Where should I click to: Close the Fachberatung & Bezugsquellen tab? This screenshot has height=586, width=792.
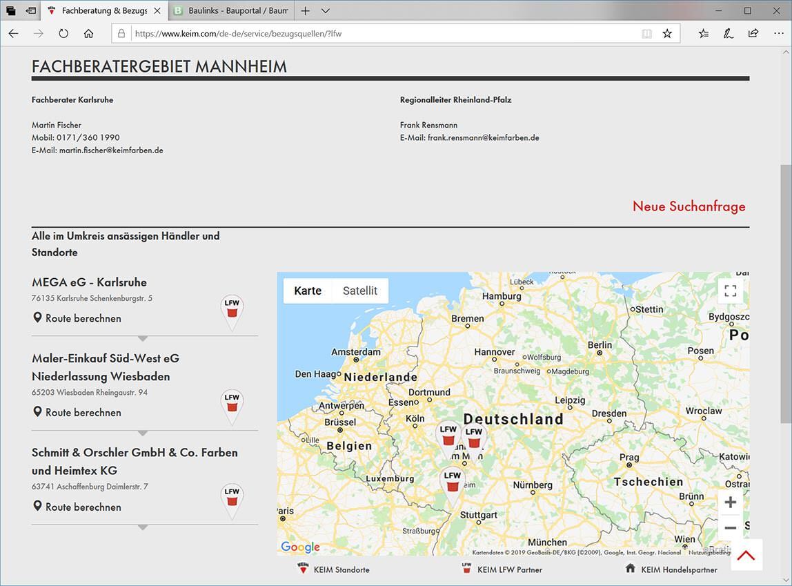pyautogui.click(x=157, y=10)
